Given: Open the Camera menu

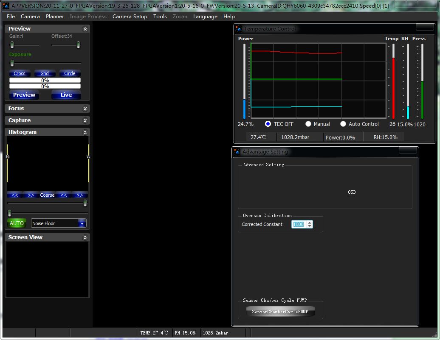Looking at the screenshot, I should click(30, 17).
